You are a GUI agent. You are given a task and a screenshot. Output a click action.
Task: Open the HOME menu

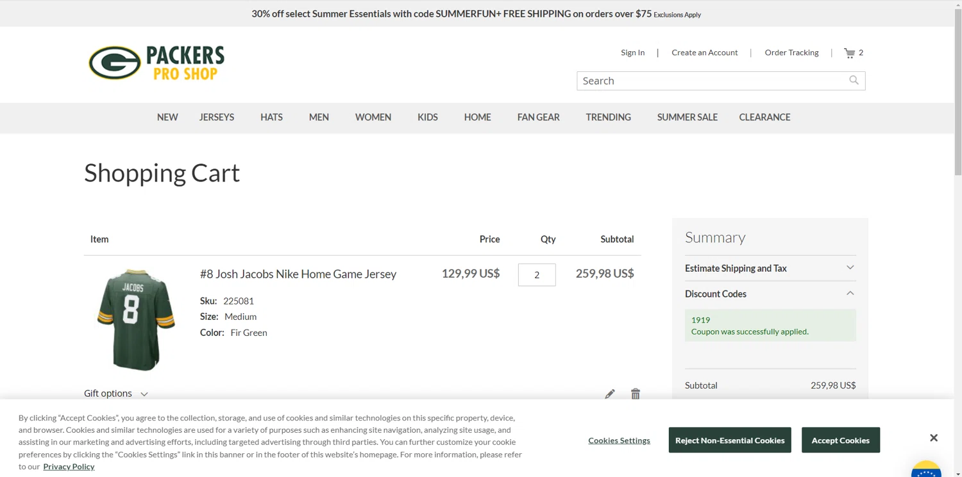(478, 117)
